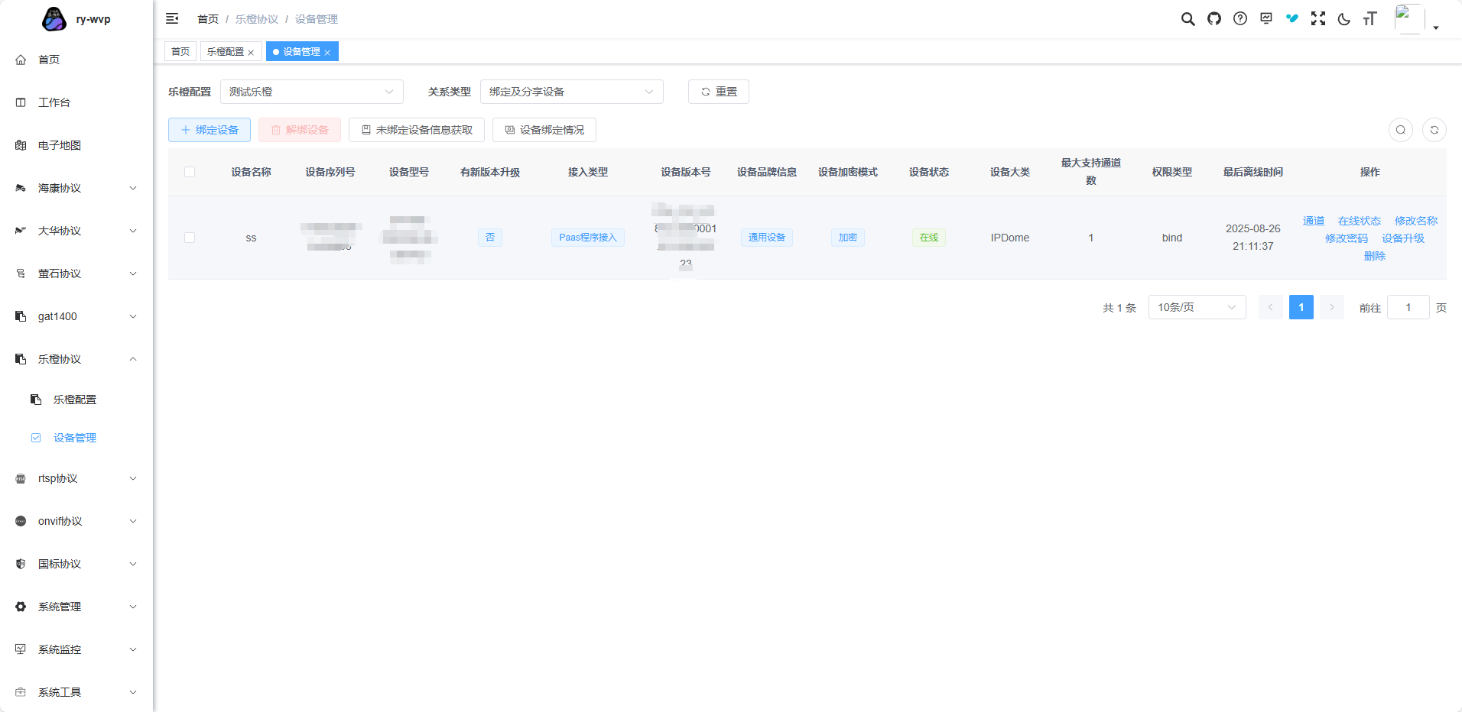
Task: Open the font size settings icon
Action: click(x=1369, y=19)
